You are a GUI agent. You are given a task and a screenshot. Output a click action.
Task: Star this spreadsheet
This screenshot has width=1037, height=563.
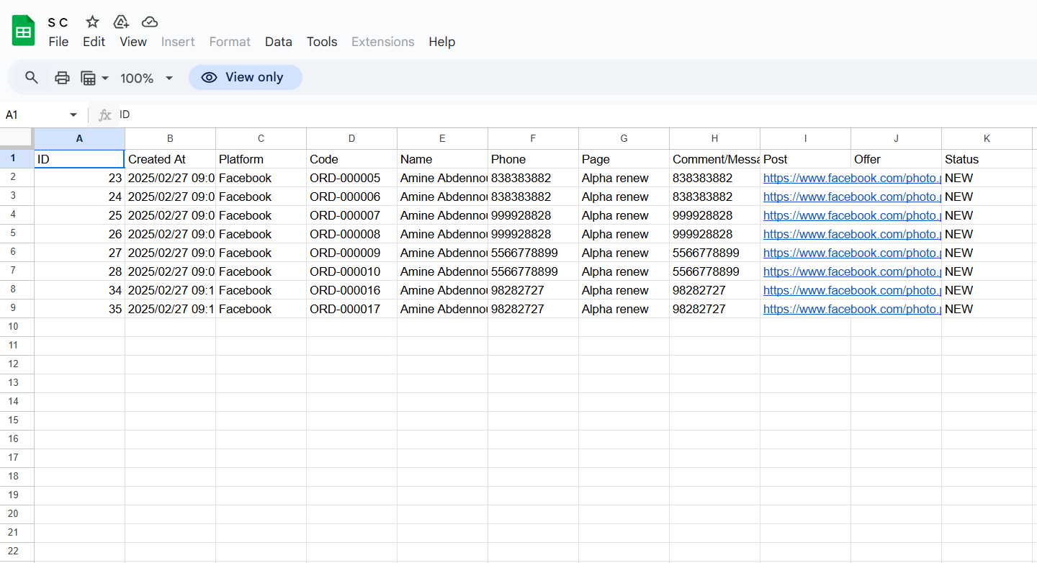click(92, 22)
